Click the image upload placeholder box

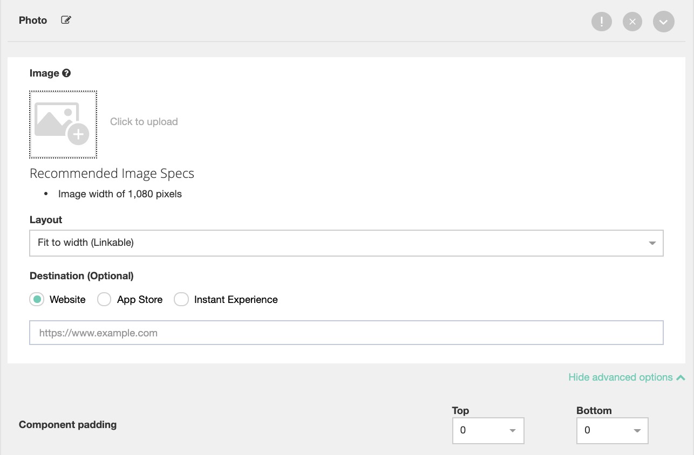[x=63, y=125]
